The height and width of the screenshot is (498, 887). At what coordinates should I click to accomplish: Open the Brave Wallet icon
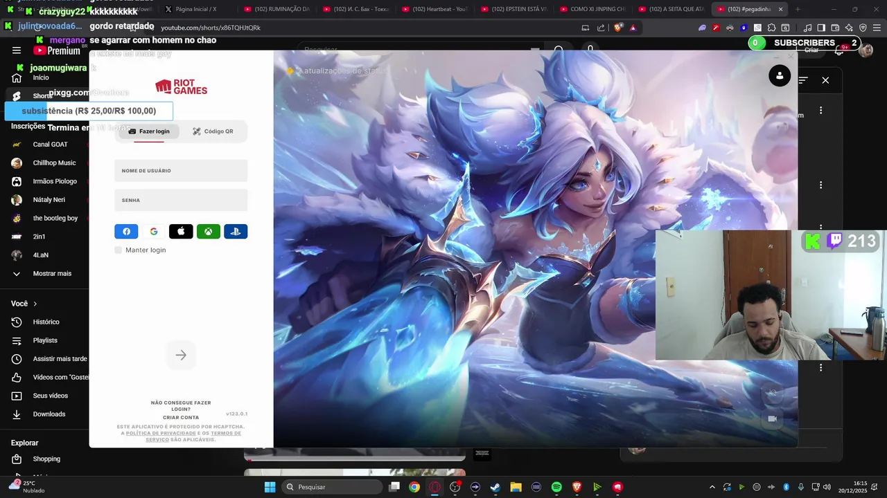(x=835, y=28)
